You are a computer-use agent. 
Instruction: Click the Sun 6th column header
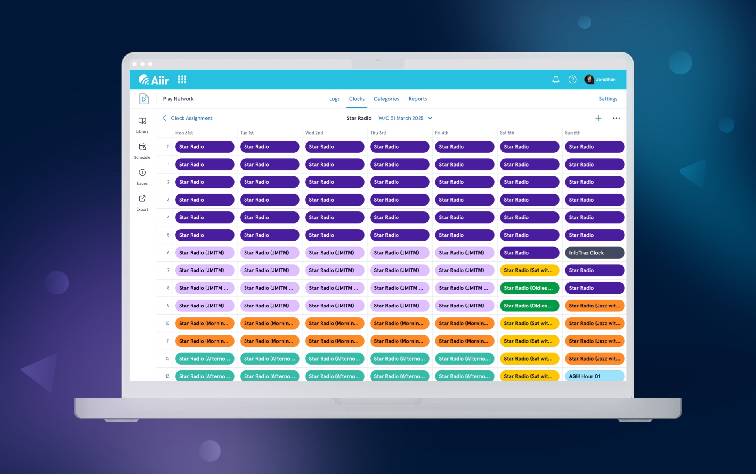(x=573, y=133)
